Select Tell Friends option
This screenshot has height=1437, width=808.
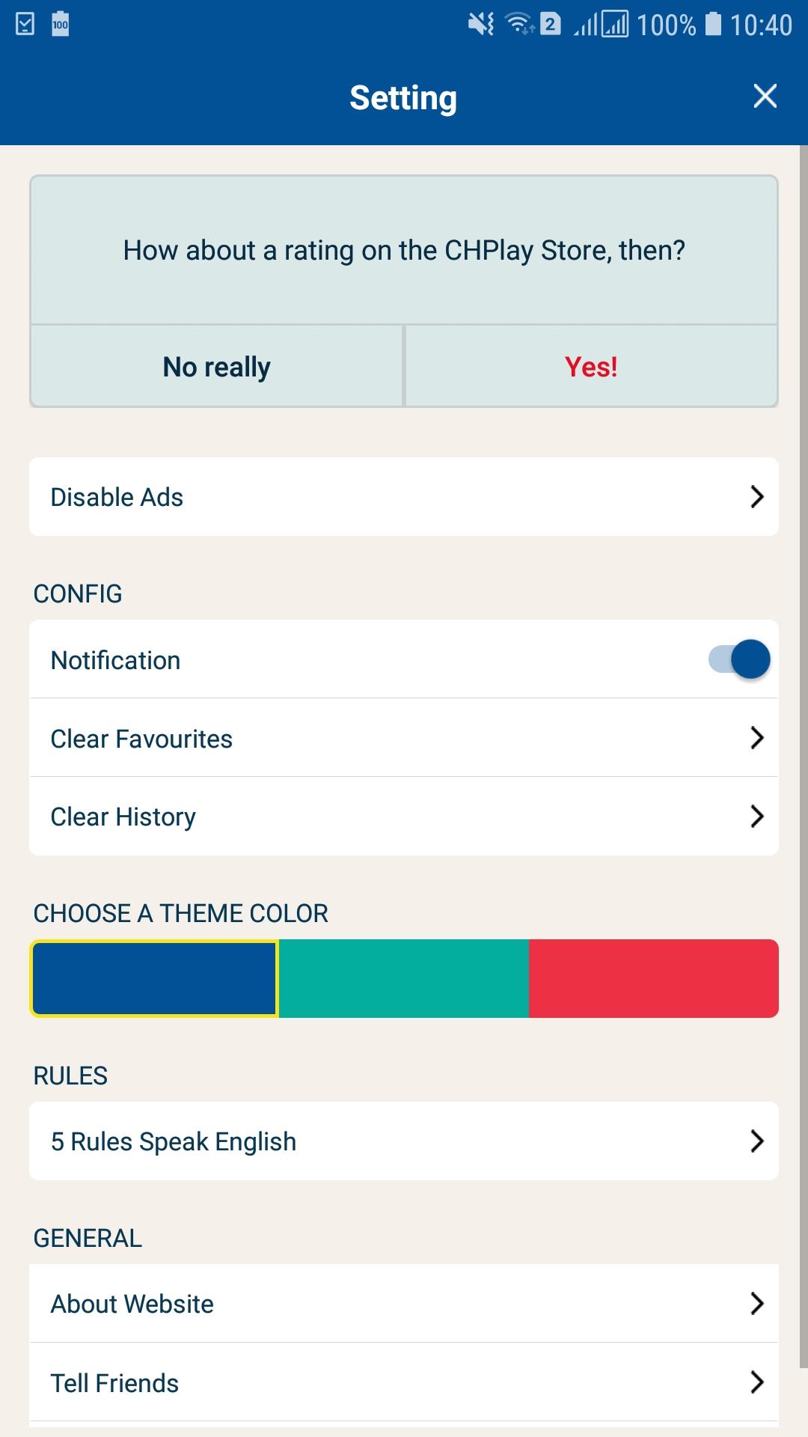(404, 1382)
